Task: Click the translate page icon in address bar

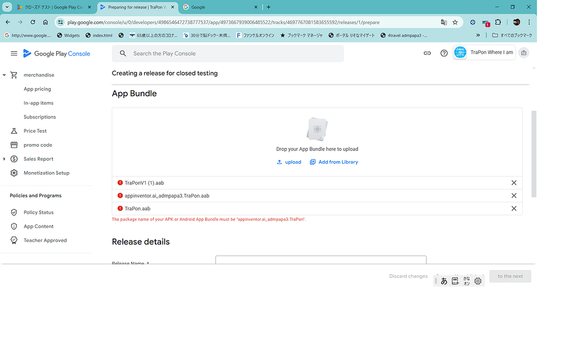Action: [x=444, y=22]
